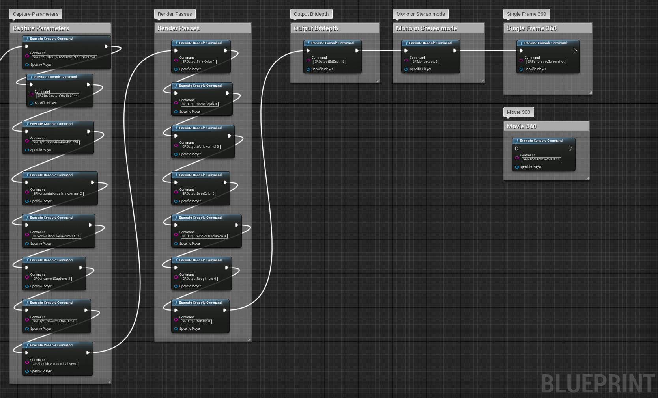Viewport: 658px width, 398px height.
Task: Click output exec pin of SP.PanoramicMovie node
Action: point(570,149)
